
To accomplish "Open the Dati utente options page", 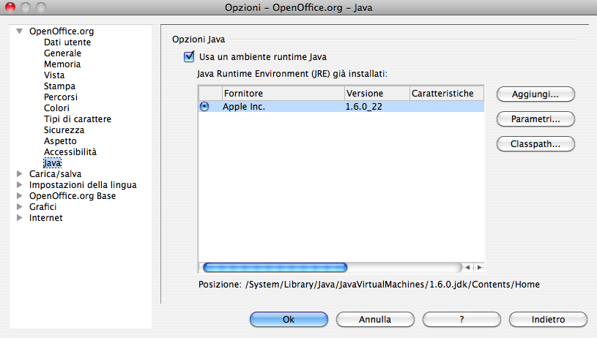I will point(67,42).
